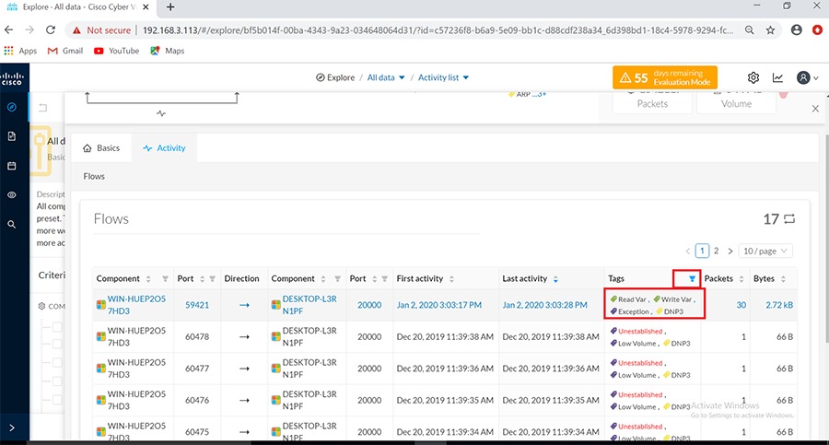Viewport: 829px width, 445px height.
Task: Open WIN-HUEP2O57HD3 link in first row
Action: [x=136, y=305]
